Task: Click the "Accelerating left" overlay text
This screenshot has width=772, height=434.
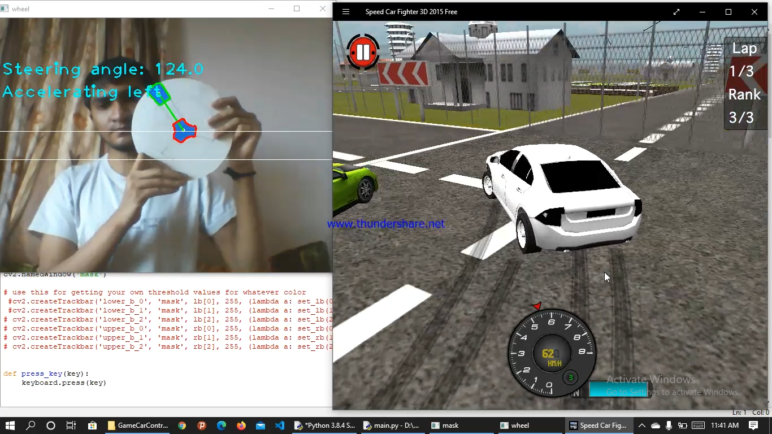Action: (x=83, y=92)
